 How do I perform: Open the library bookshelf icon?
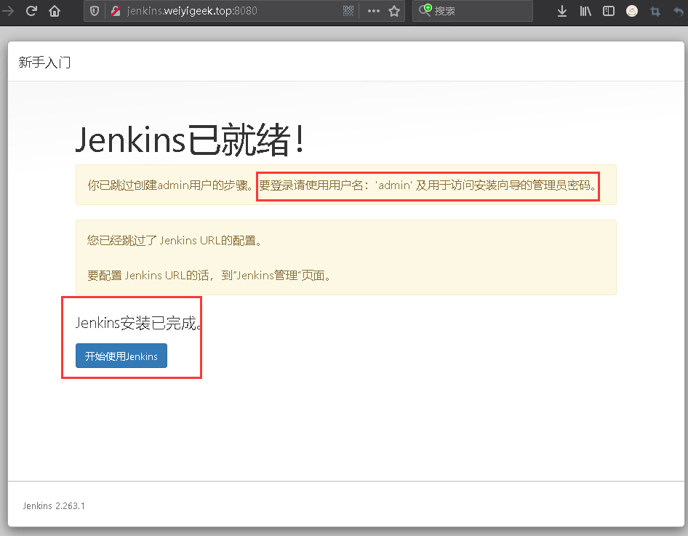click(585, 11)
